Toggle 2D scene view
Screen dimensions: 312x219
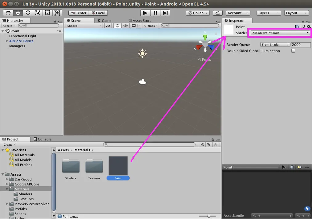108,26
